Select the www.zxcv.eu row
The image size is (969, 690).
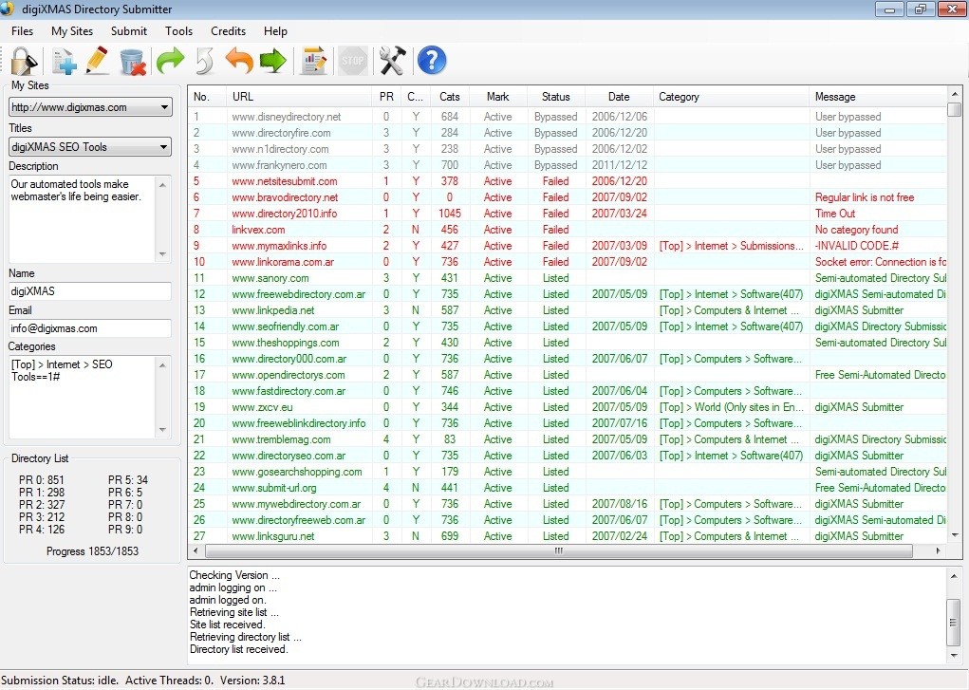[568, 407]
